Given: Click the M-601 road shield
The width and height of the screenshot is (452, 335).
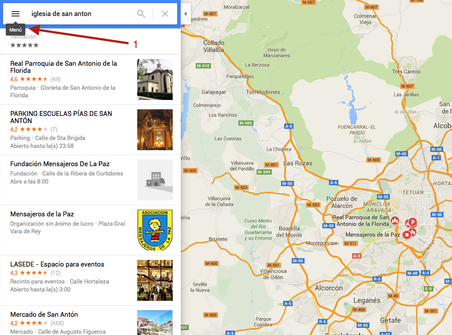Looking at the screenshot, I should coord(210,14).
